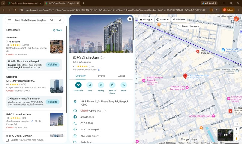
Task: Open The Square restaurant thumbnail
Action: point(57,47)
